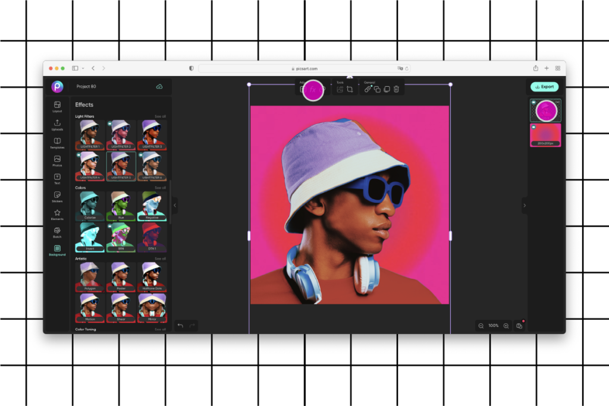
Task: Open the Templates panel in the sidebar
Action: tap(57, 141)
